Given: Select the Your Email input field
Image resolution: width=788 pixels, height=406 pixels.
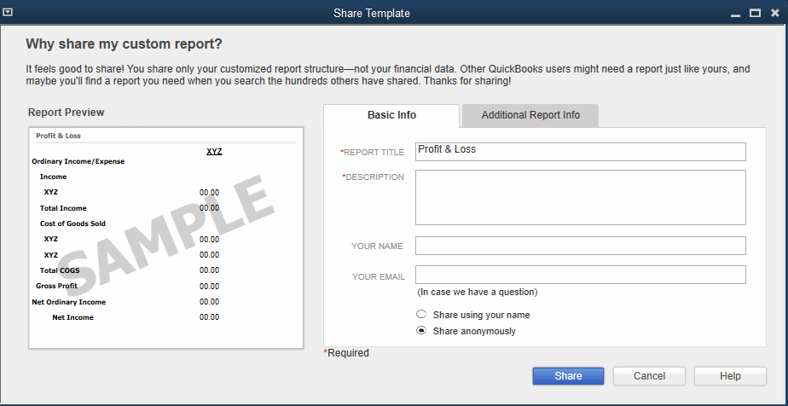Looking at the screenshot, I should pyautogui.click(x=581, y=275).
